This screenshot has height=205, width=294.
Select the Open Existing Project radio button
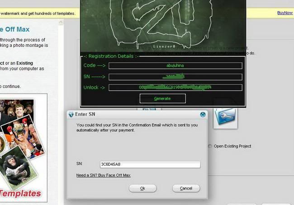(x=210, y=146)
